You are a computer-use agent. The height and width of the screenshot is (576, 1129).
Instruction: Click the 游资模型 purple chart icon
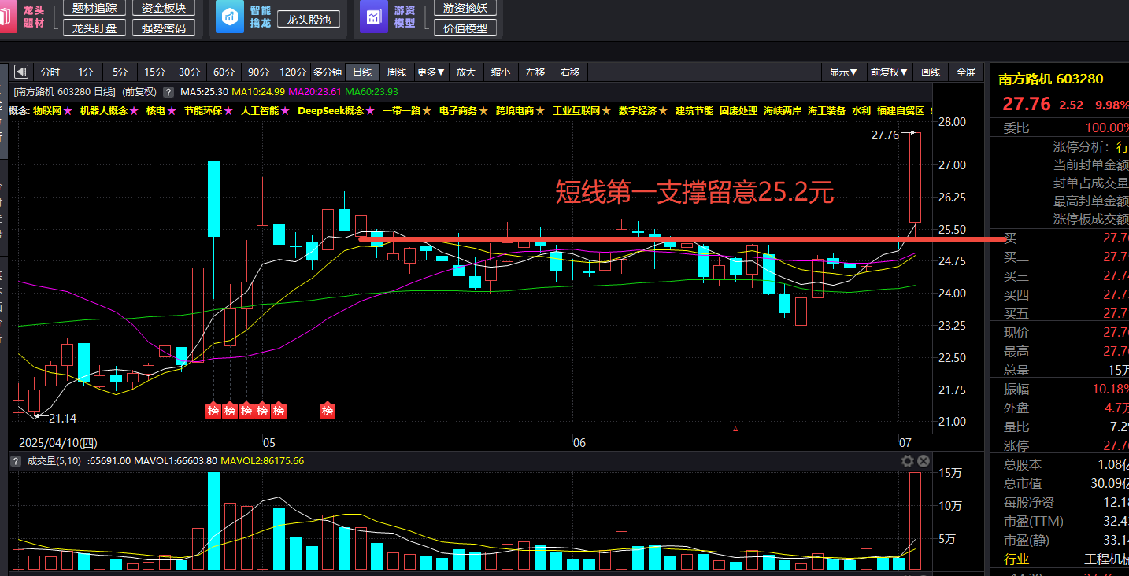374,17
